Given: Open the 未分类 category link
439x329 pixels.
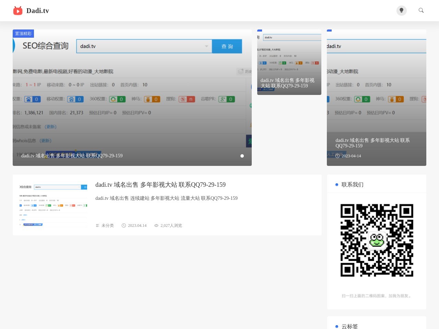Looking at the screenshot, I should click(x=107, y=226).
